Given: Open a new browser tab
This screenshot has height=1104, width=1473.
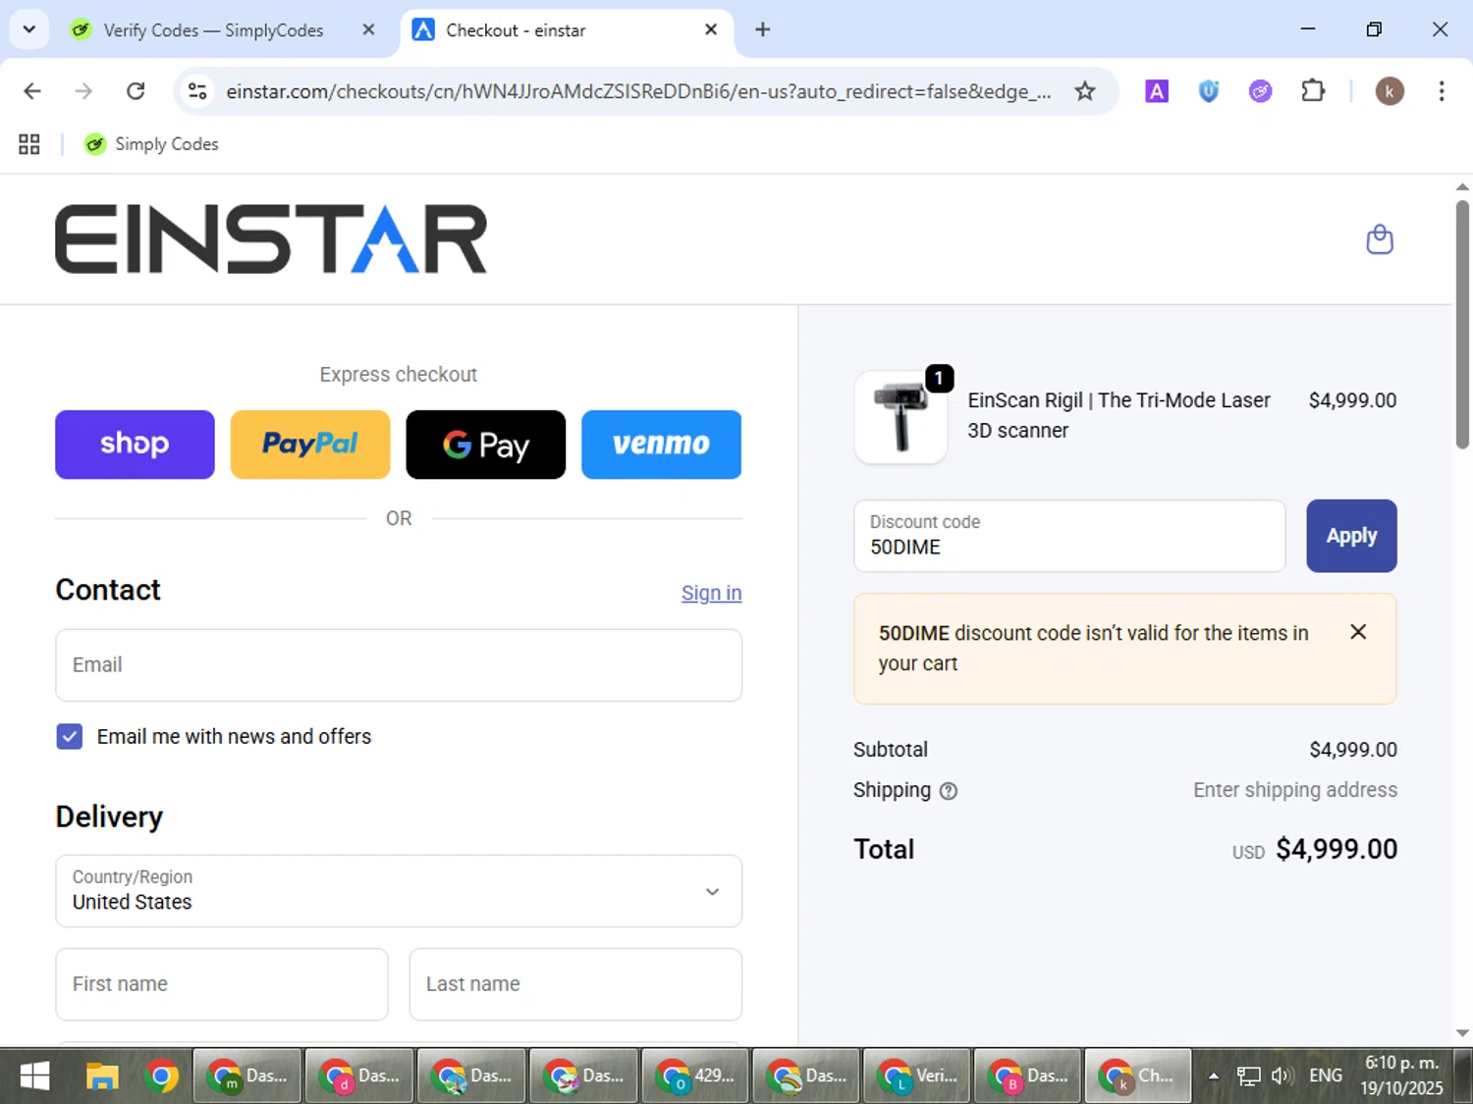Looking at the screenshot, I should pos(762,29).
